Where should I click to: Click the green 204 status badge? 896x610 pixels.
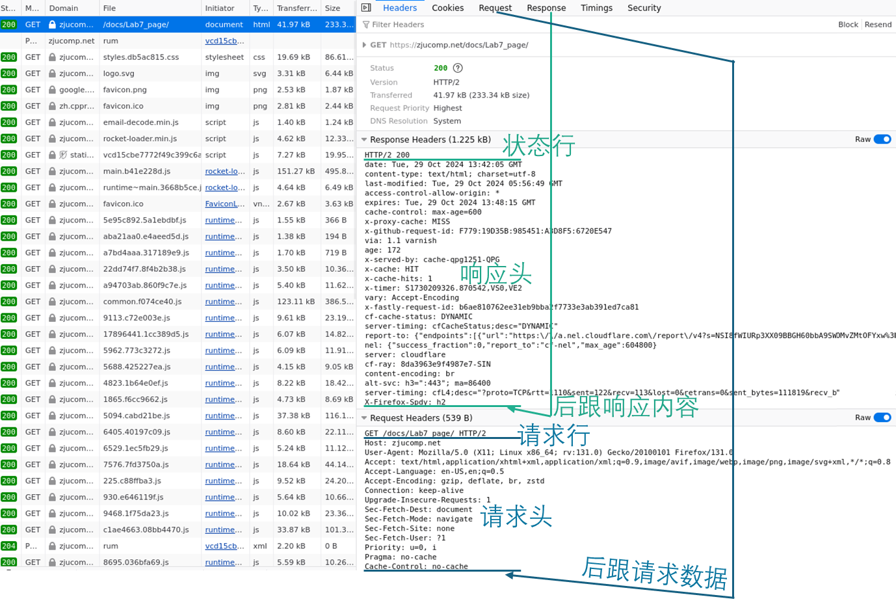[x=8, y=546]
